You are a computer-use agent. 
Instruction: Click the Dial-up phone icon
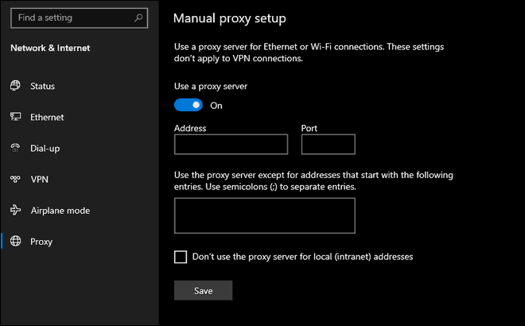(15, 148)
